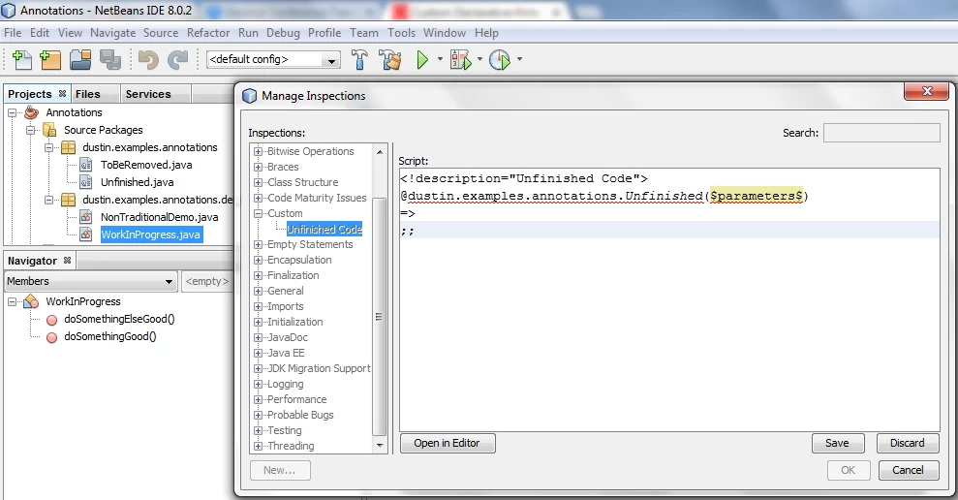Expand the JavaDoc inspection category
The image size is (958, 500).
258,337
